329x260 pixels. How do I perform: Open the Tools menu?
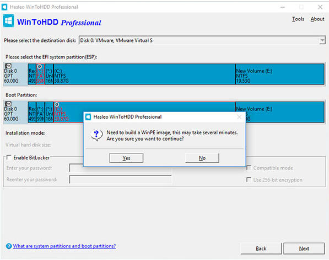point(298,19)
